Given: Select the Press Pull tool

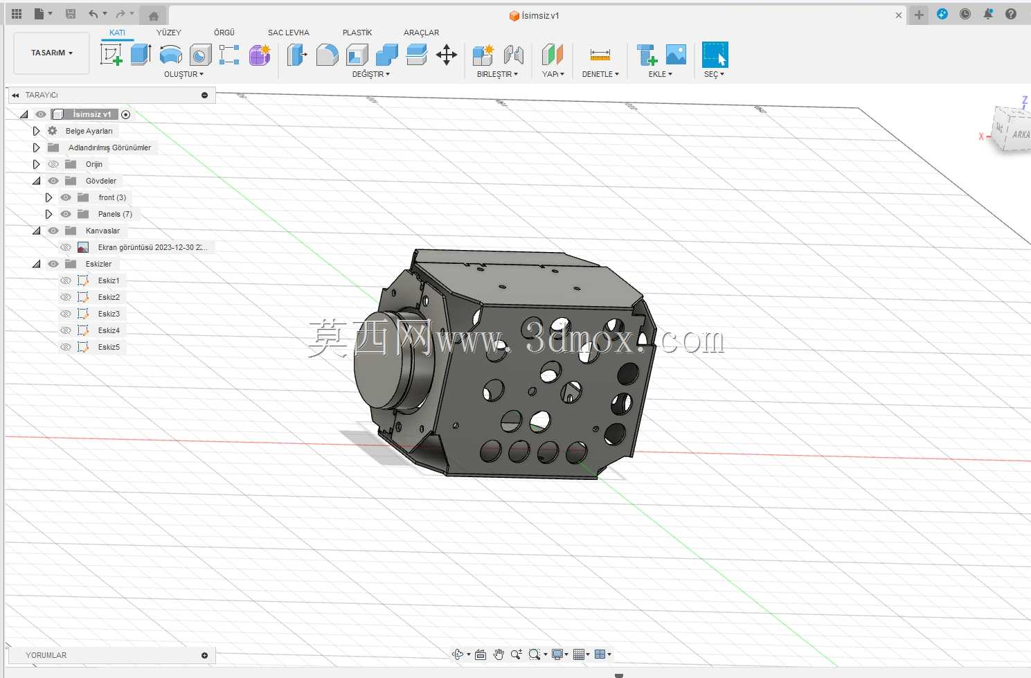Looking at the screenshot, I should pos(297,55).
